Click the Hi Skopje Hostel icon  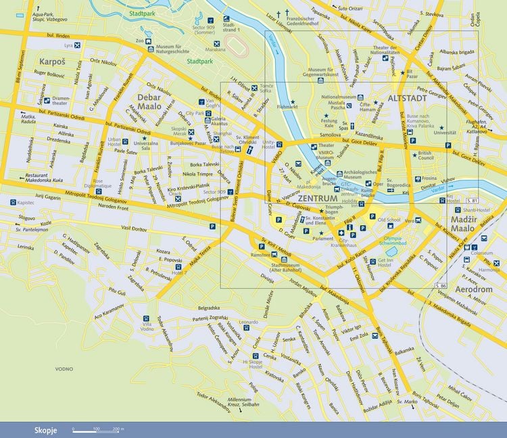tap(255, 356)
